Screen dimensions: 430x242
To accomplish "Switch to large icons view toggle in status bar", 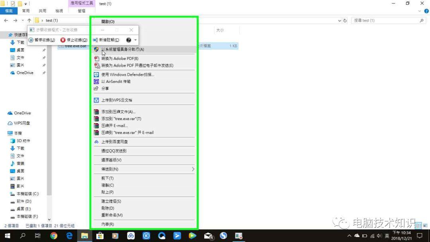I will (x=425, y=226).
